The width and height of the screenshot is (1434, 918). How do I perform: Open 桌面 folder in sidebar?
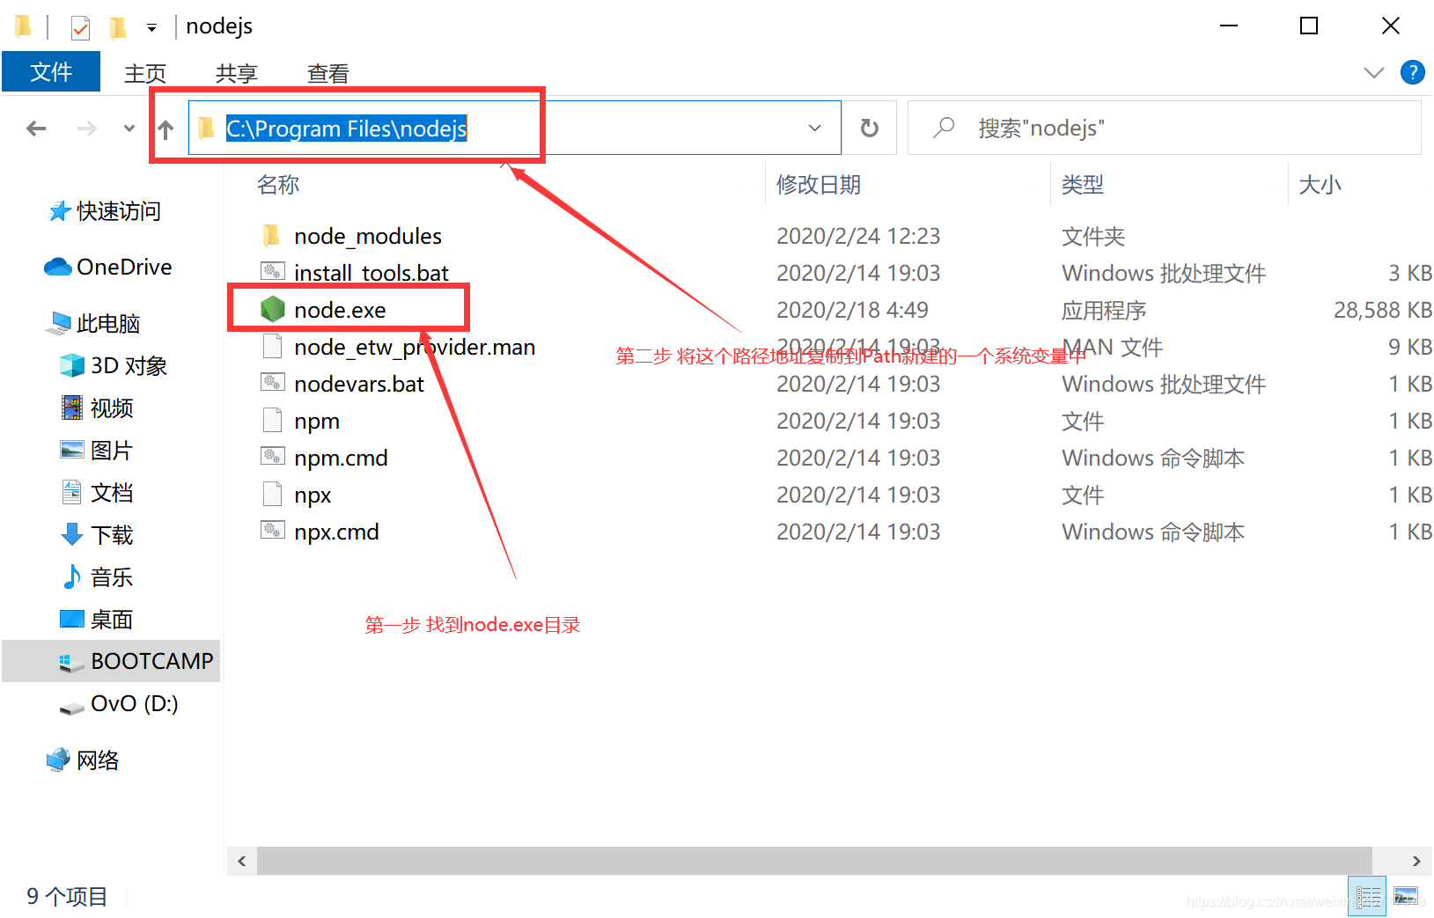click(x=97, y=619)
